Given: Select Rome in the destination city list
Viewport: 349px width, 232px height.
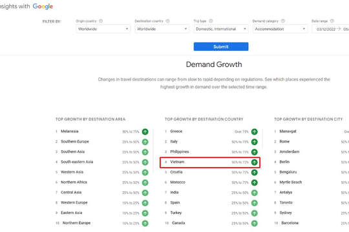Looking at the screenshot, I should (284, 142).
